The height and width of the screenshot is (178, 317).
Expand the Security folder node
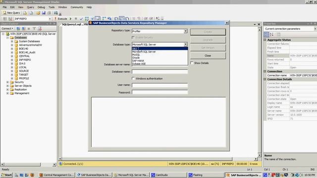coord(7,82)
